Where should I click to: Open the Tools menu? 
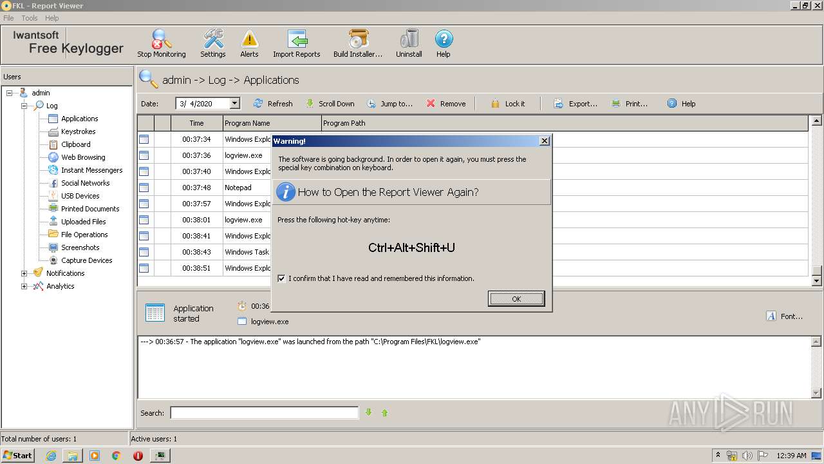(x=30, y=18)
